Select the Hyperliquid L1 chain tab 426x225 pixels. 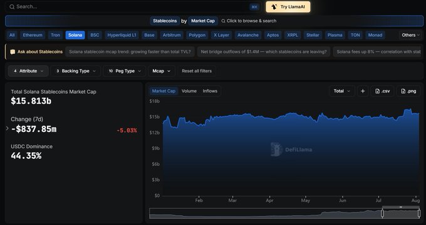(122, 35)
